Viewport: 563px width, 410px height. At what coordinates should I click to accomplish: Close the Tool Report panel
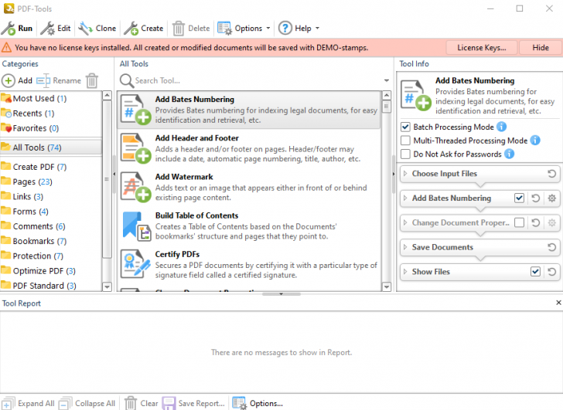click(558, 303)
